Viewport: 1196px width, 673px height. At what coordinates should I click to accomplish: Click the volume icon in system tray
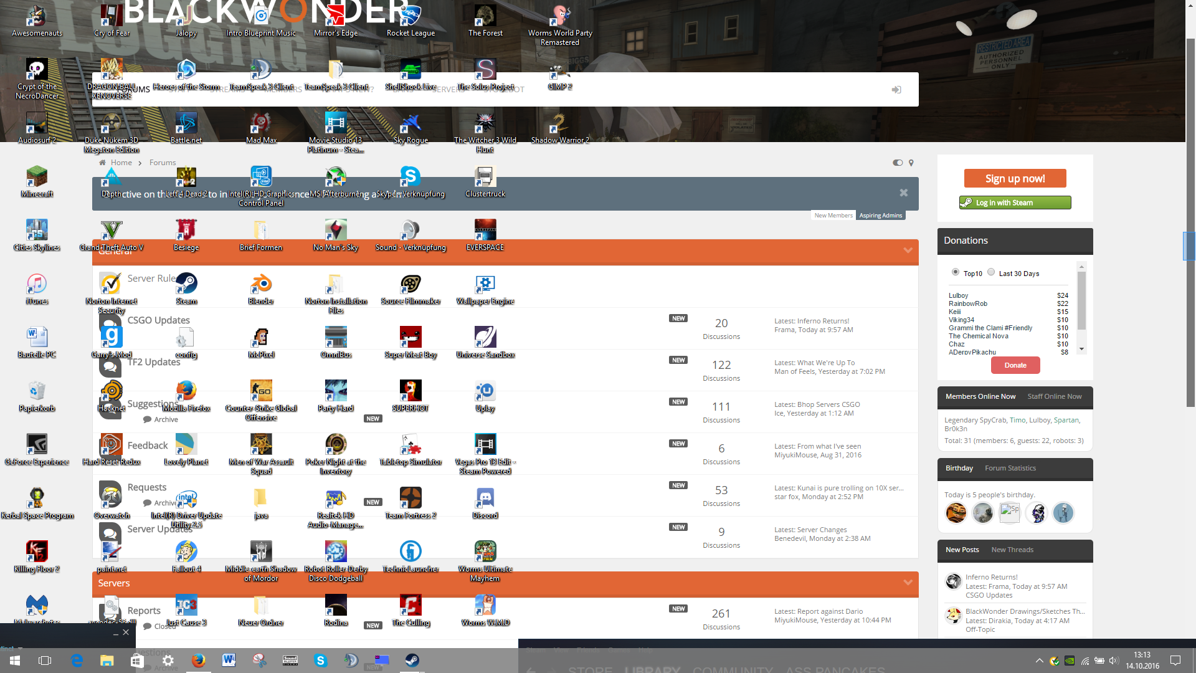tap(1114, 661)
